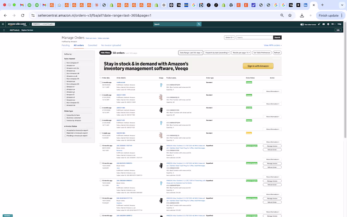The width and height of the screenshot is (347, 217).
Task: Click the Amazon Seller Central logo
Action: tap(17, 24)
